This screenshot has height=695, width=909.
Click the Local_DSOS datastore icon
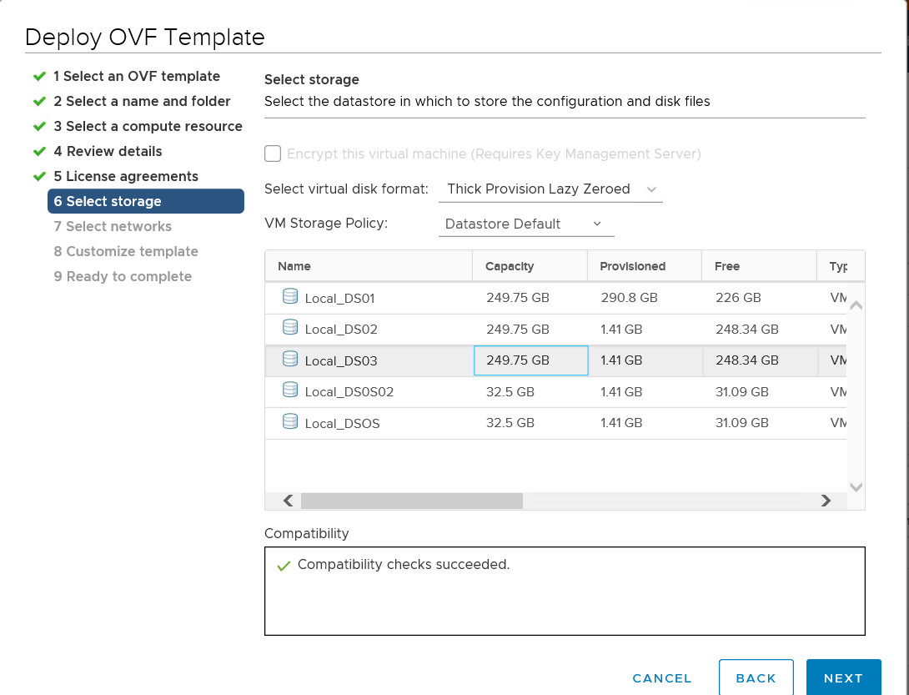(290, 422)
